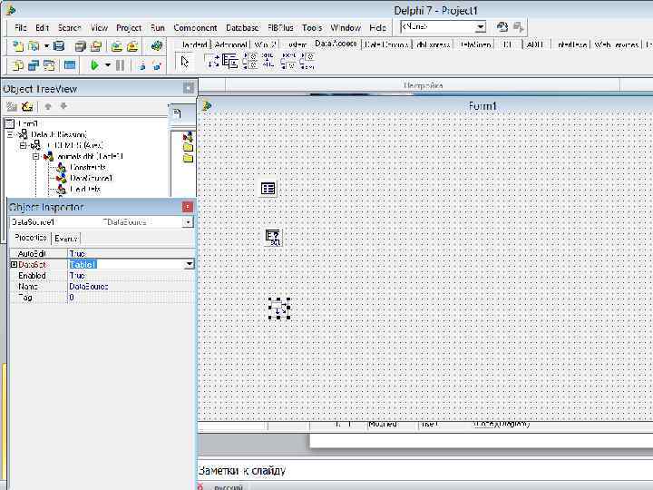Click the New Items toolbar icon
The height and width of the screenshot is (490, 653).
click(18, 46)
